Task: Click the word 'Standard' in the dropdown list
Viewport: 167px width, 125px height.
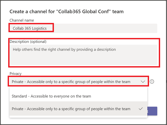Action: pyautogui.click(x=19, y=96)
